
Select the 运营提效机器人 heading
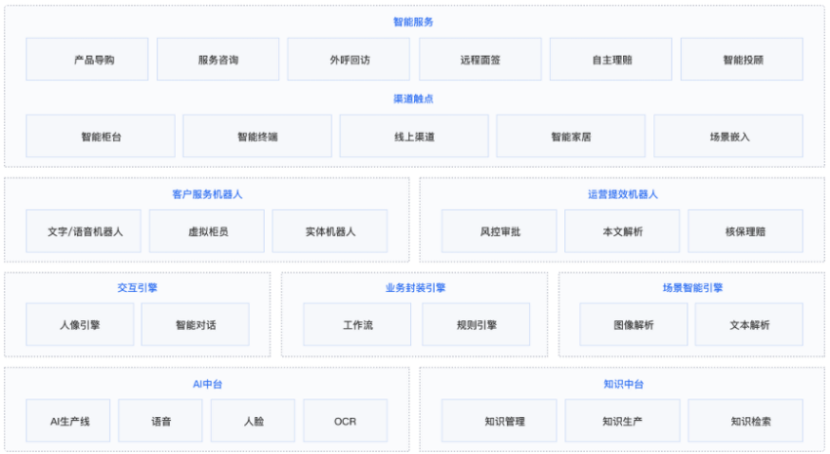[623, 194]
